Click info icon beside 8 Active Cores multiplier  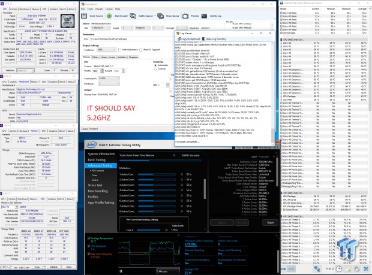pos(182,211)
